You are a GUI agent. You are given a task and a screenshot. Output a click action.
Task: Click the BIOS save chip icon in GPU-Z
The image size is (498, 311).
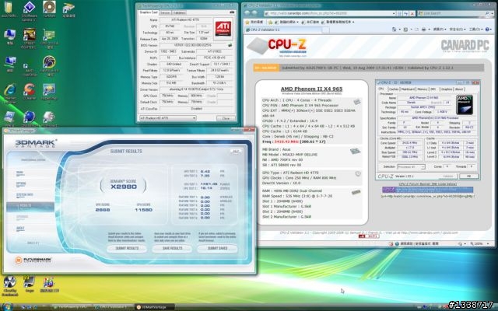[230, 45]
